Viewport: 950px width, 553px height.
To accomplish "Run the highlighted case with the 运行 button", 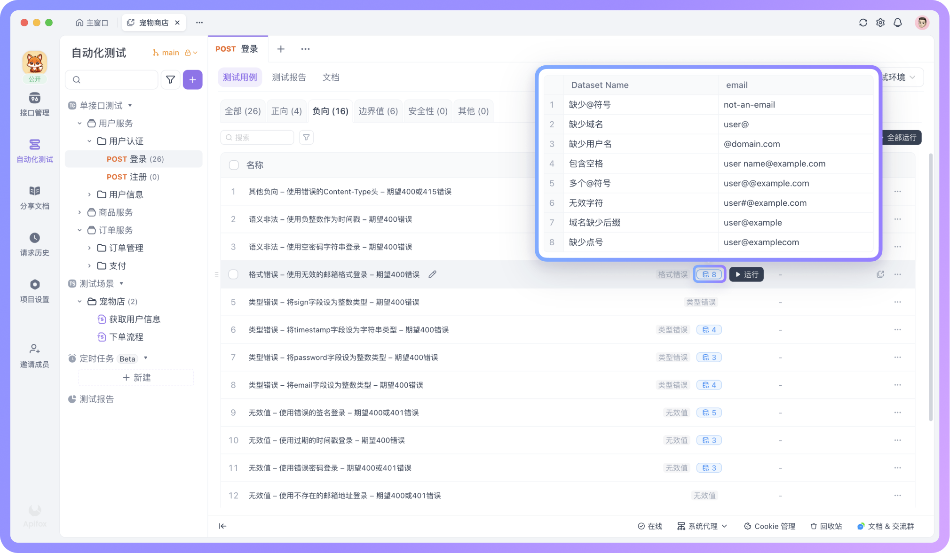I will click(x=746, y=274).
